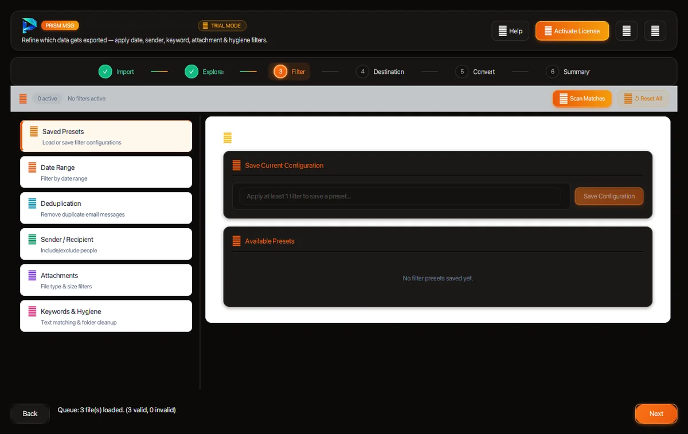Go to the Filter step 3
This screenshot has height=434, width=688.
tap(290, 72)
